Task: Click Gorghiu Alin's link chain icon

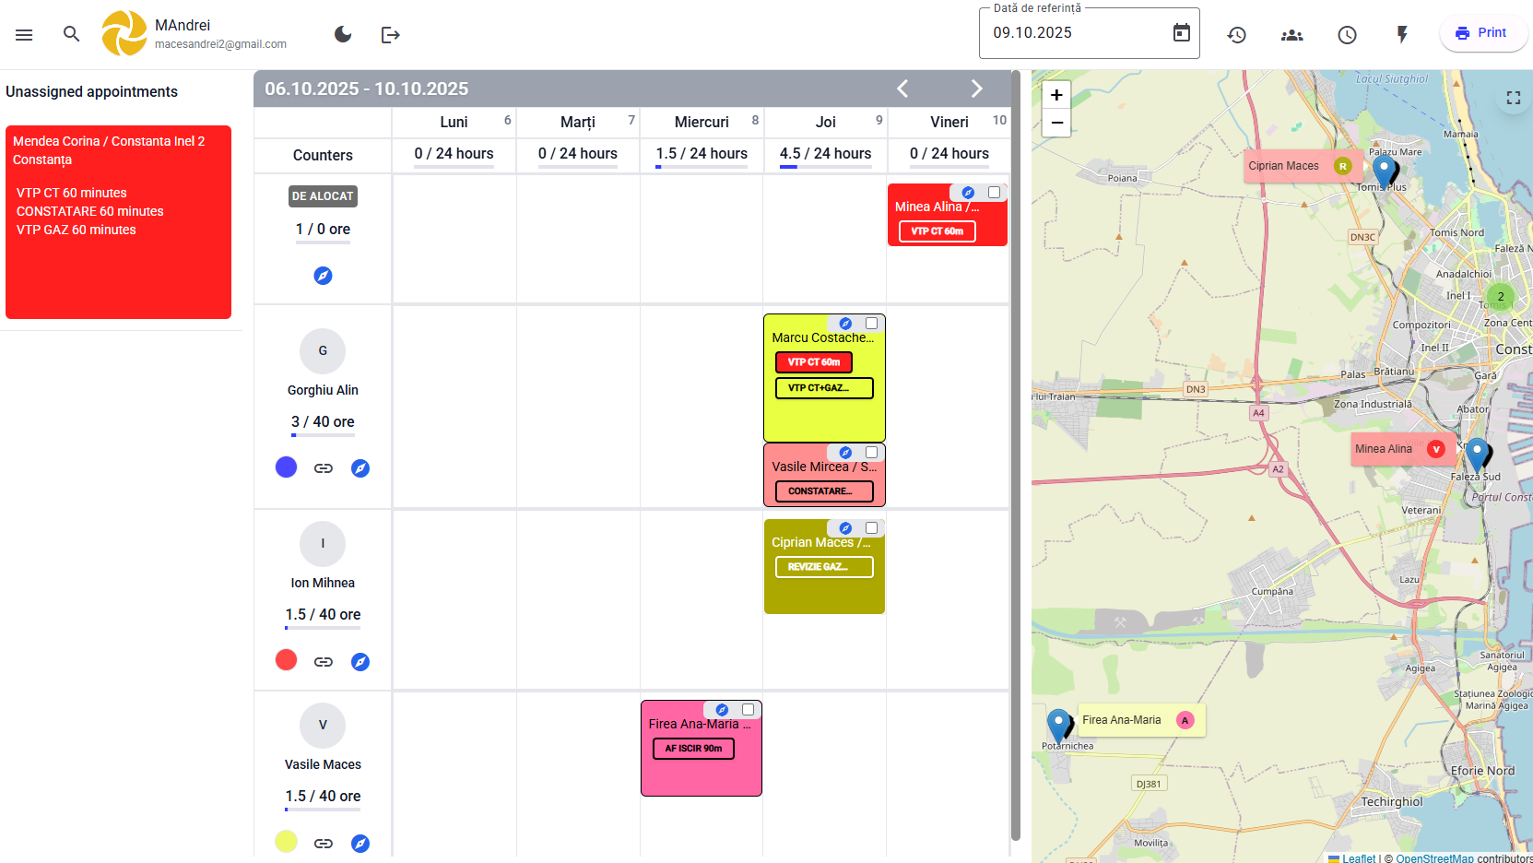Action: pyautogui.click(x=323, y=468)
